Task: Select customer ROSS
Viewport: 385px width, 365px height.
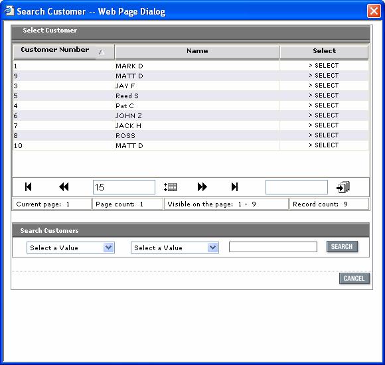Action: click(x=324, y=135)
